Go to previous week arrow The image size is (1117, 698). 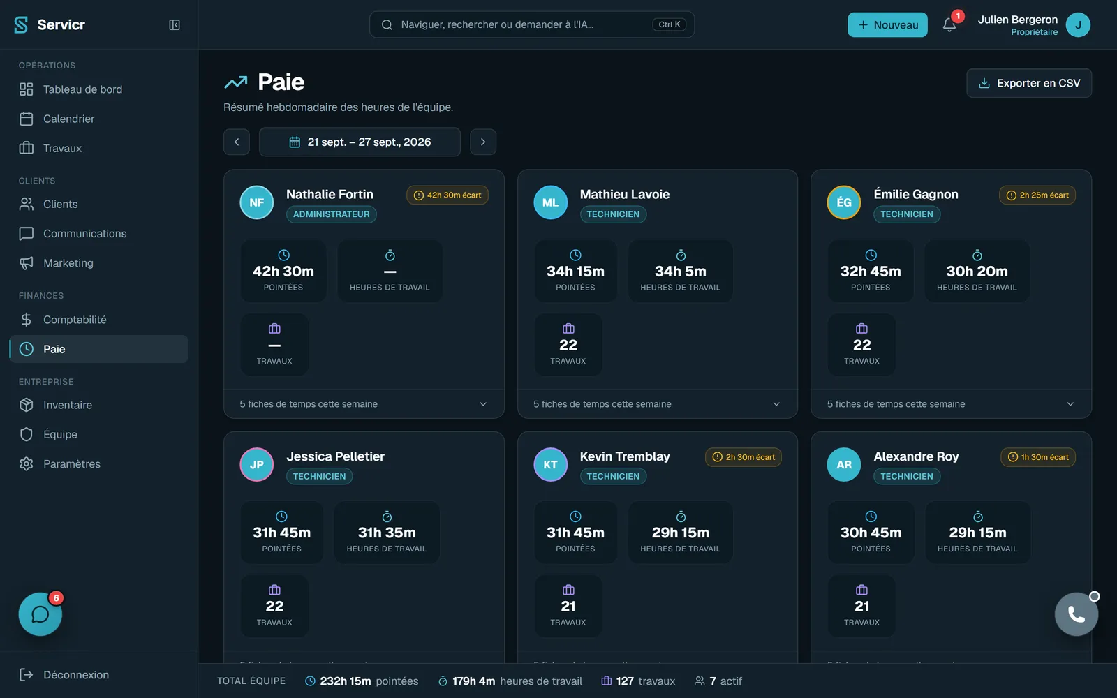coord(237,142)
